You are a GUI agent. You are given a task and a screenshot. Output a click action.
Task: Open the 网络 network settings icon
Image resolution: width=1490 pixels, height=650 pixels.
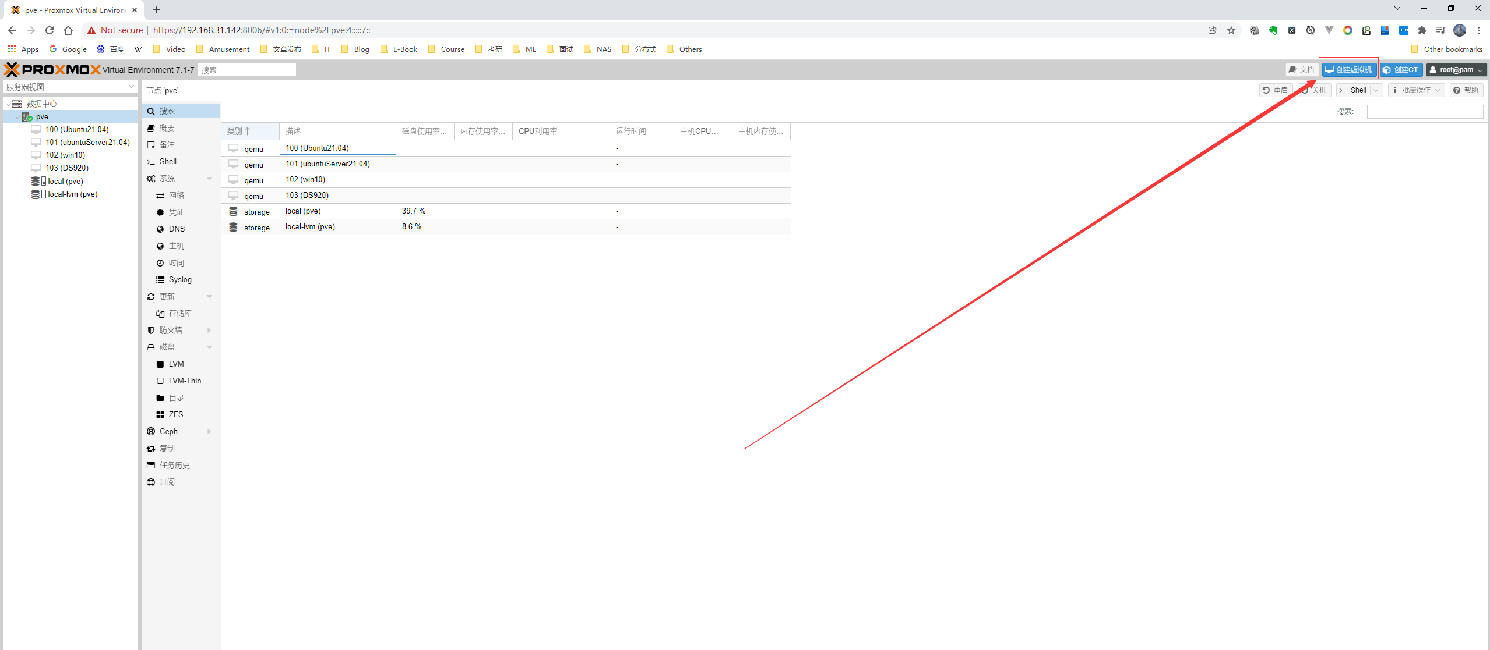tap(160, 196)
